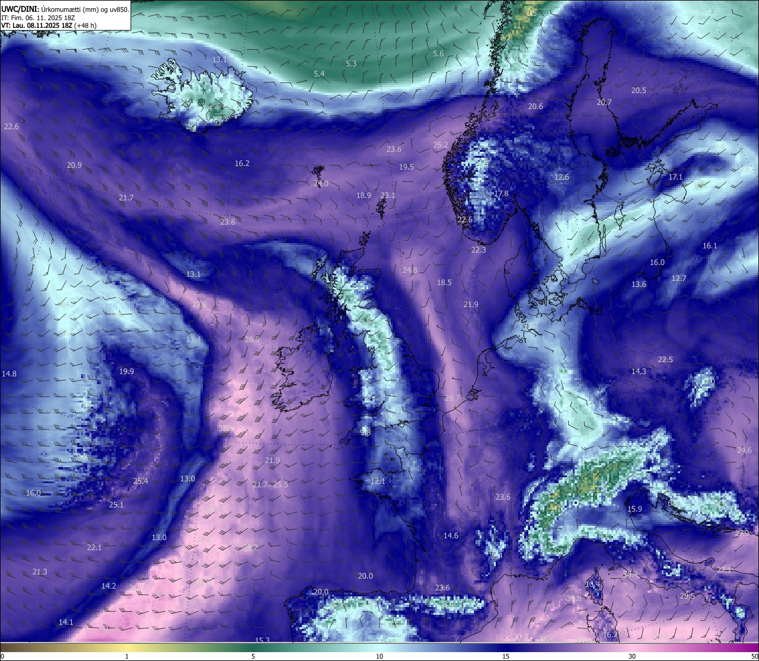Screen dimensions: 759x661
Task: Click the 1 tick on the color scale
Action: click(x=126, y=656)
